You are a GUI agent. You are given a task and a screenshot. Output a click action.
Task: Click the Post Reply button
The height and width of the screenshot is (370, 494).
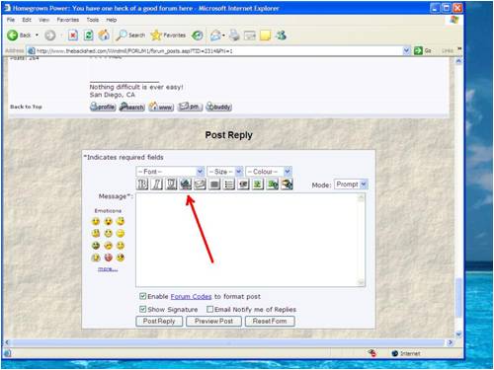(x=159, y=321)
